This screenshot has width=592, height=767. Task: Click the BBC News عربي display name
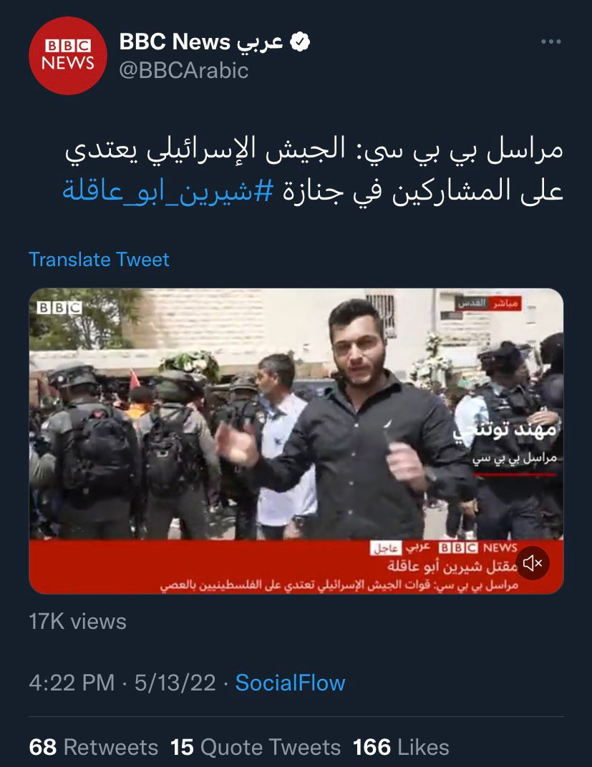[201, 41]
